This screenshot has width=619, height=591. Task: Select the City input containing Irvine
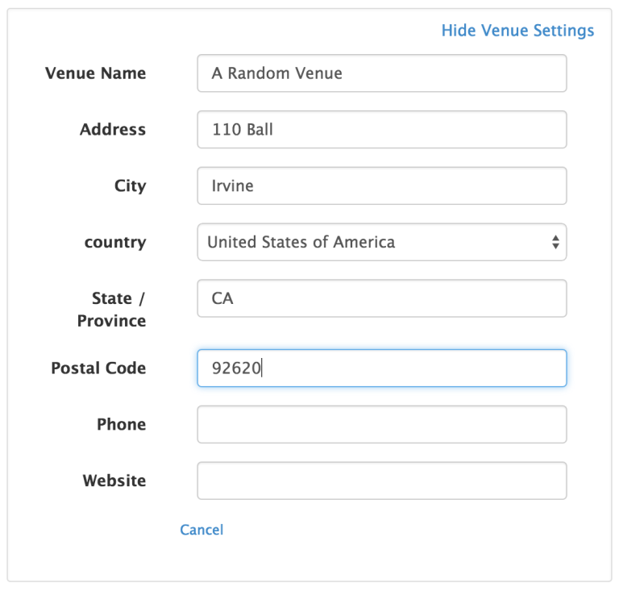(x=381, y=186)
